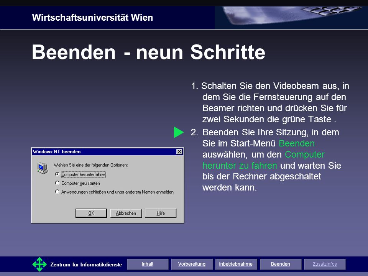
Task: Open the Inbetriebnahme section
Action: click(236, 264)
